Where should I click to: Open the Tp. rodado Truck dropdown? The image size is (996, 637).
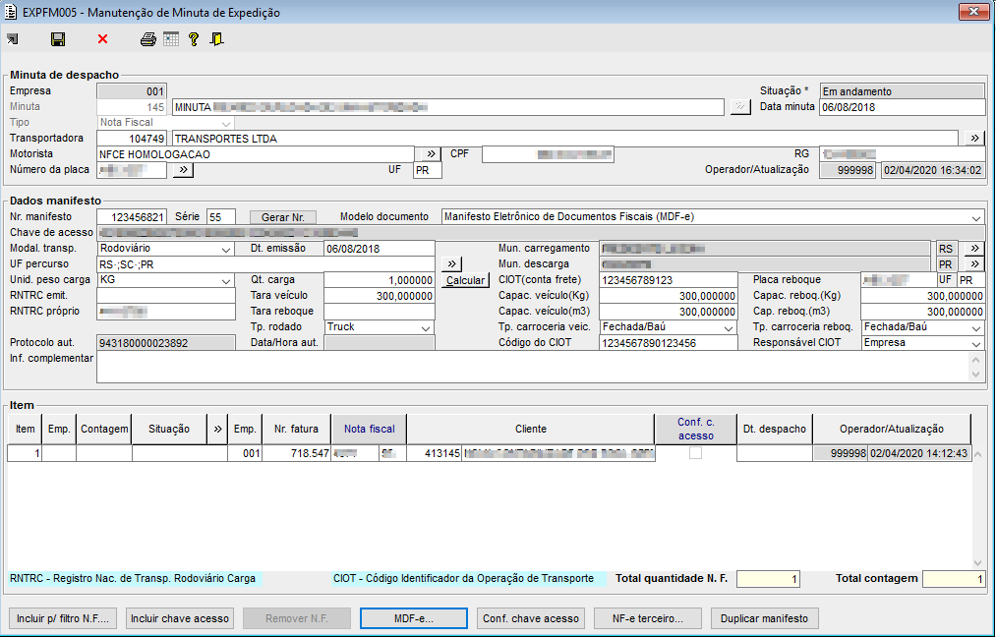pyautogui.click(x=425, y=327)
